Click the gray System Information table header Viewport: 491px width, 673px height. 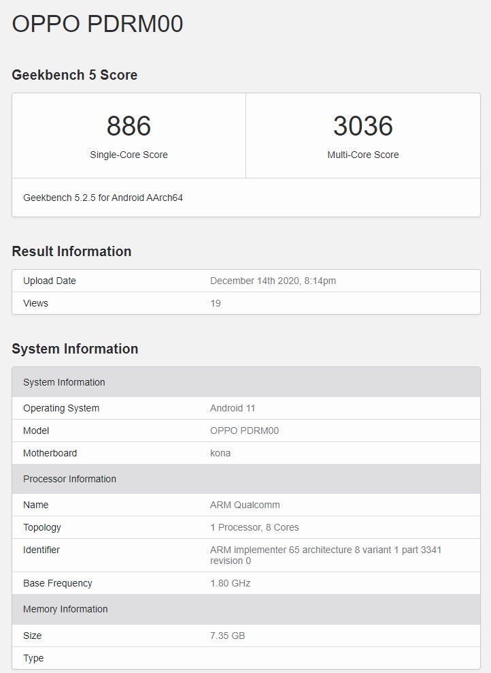(x=246, y=382)
